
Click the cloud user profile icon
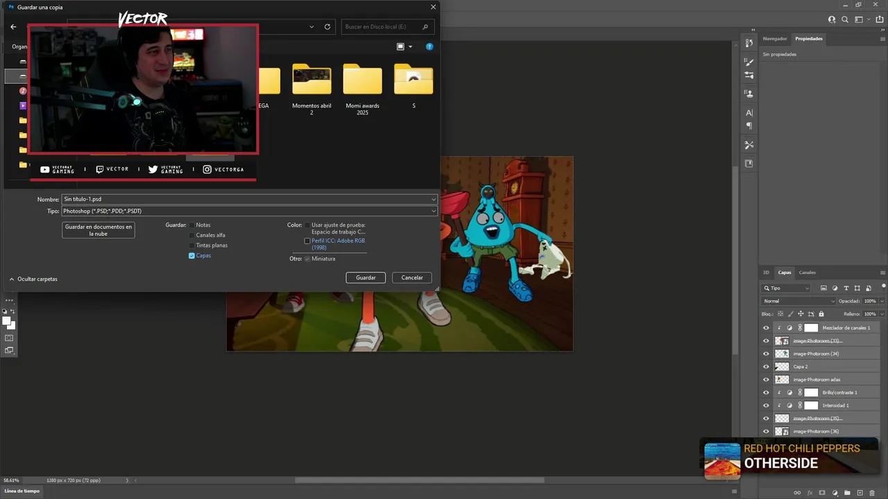pyautogui.click(x=832, y=19)
